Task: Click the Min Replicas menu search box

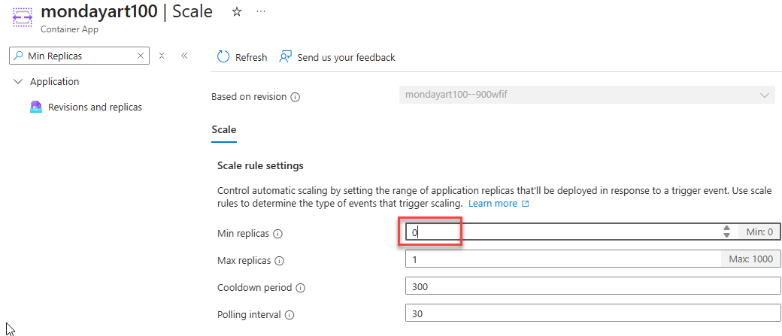Action: [79, 56]
